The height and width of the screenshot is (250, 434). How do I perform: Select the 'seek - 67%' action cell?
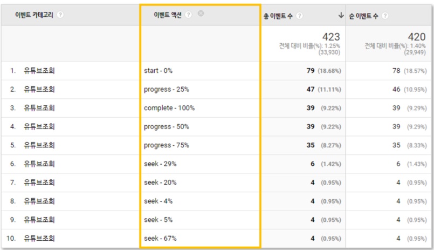pyautogui.click(x=160, y=238)
